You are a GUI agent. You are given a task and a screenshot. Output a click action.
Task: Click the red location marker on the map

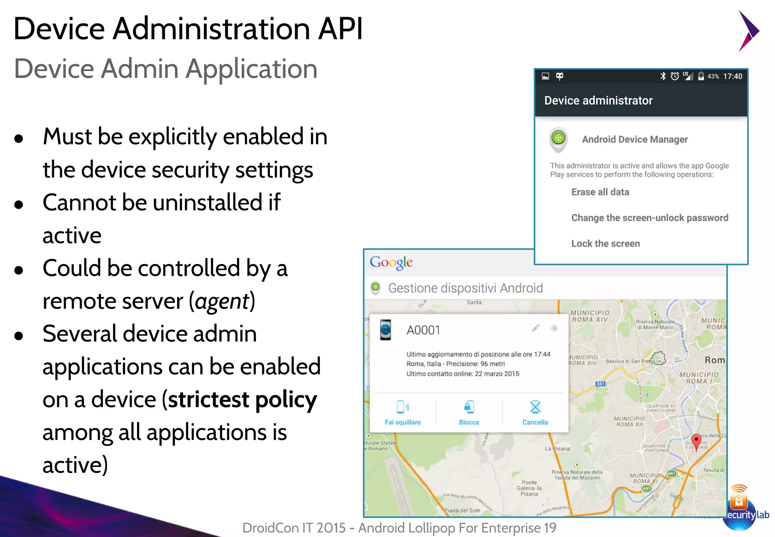[x=696, y=442]
